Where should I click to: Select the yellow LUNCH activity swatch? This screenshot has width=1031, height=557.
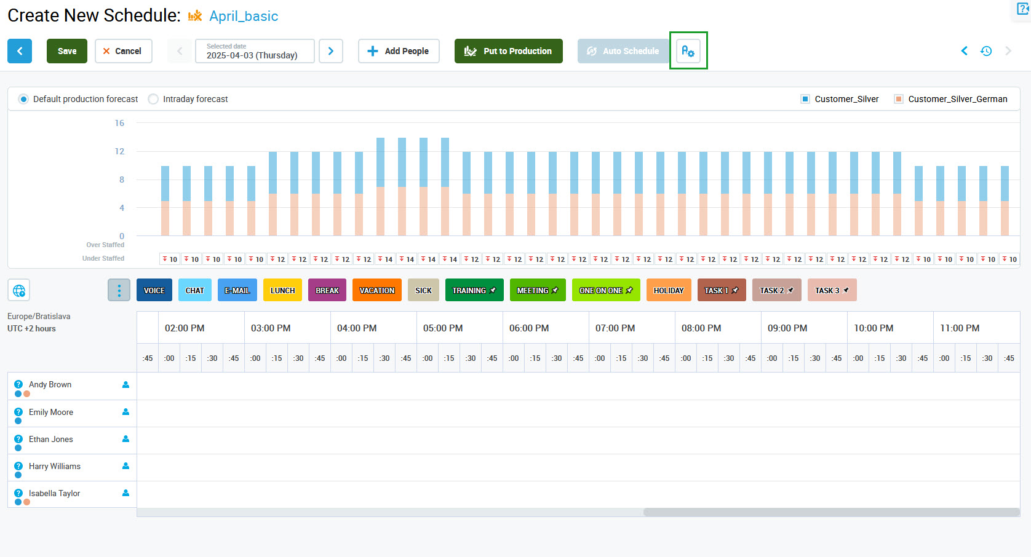pos(282,290)
